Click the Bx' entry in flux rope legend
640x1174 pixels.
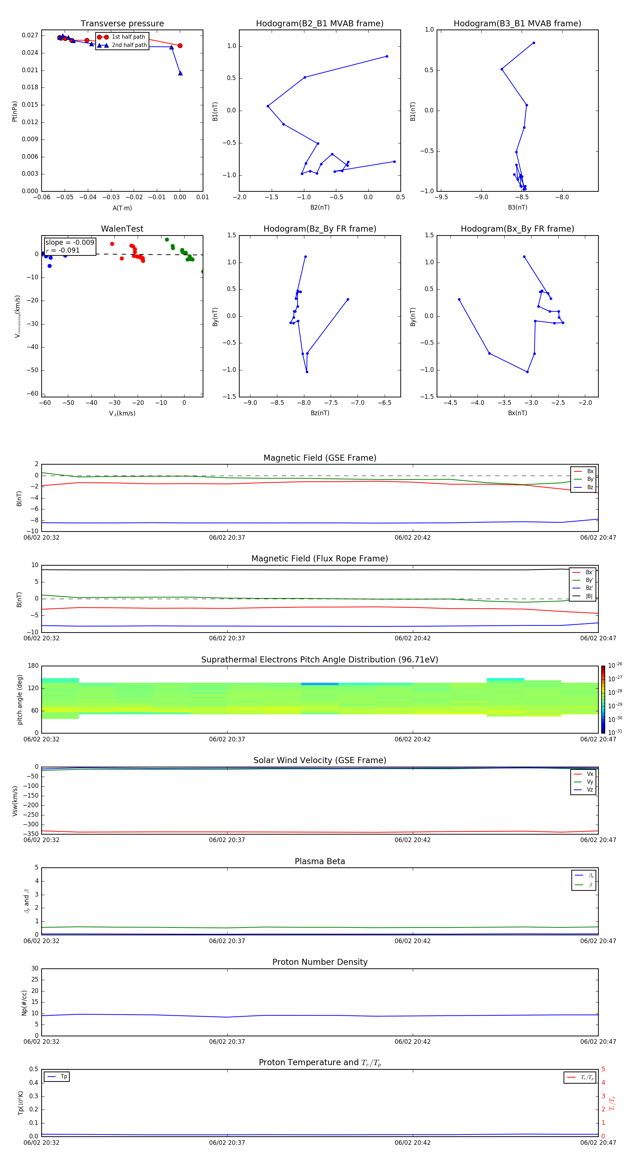point(583,572)
